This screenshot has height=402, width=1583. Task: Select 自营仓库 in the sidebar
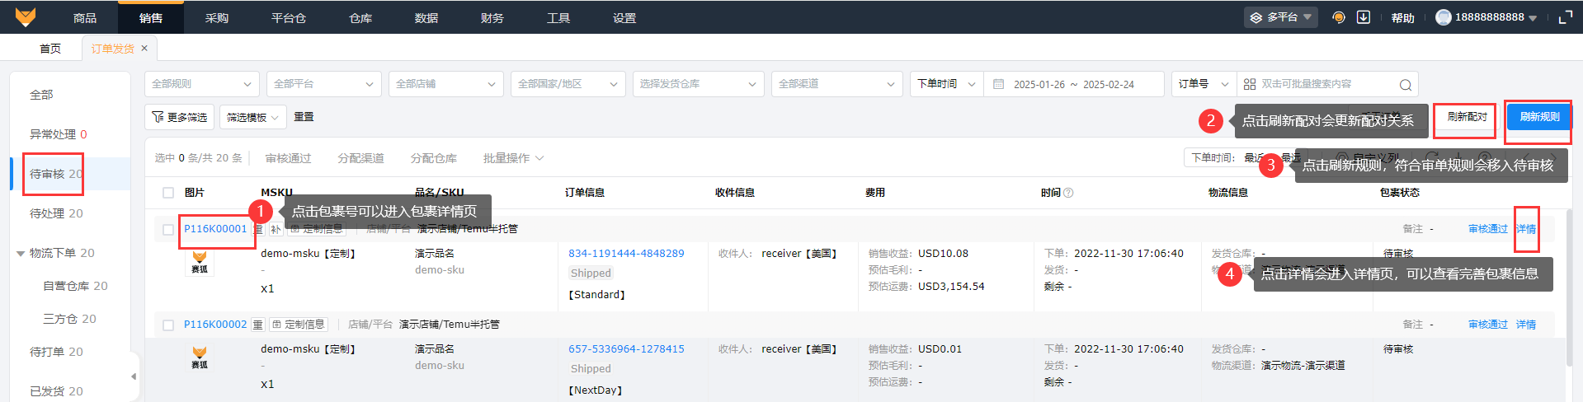[75, 286]
